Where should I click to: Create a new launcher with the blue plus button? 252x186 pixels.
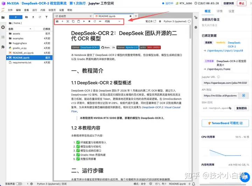pyautogui.click(x=16, y=17)
